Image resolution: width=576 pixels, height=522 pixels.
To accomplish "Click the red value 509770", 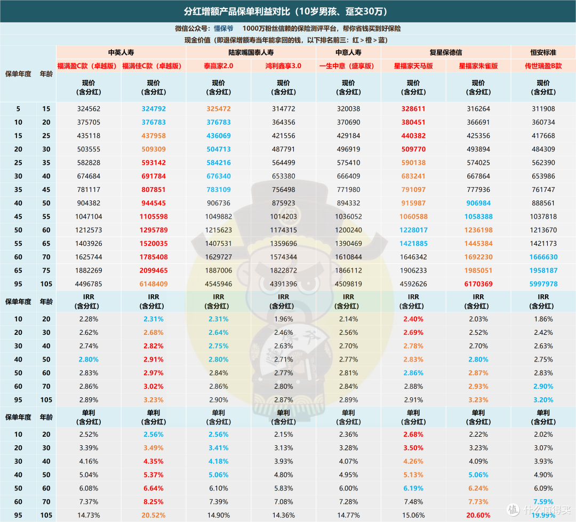I will [413, 149].
